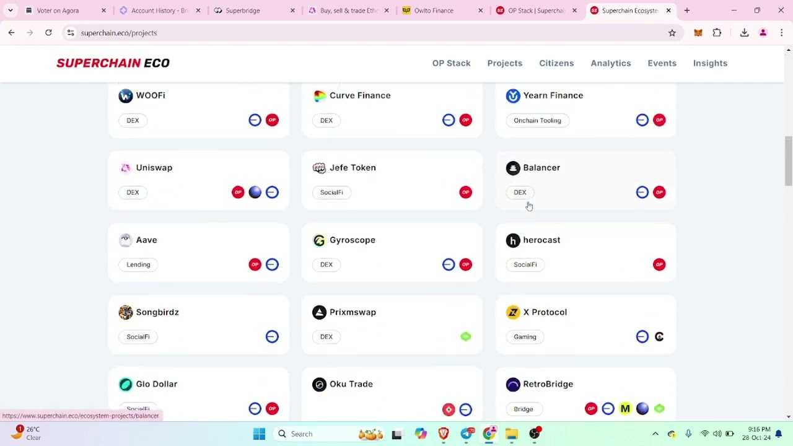Click Base chain icon on Curve Finance card
Image resolution: width=793 pixels, height=446 pixels.
[x=449, y=120]
